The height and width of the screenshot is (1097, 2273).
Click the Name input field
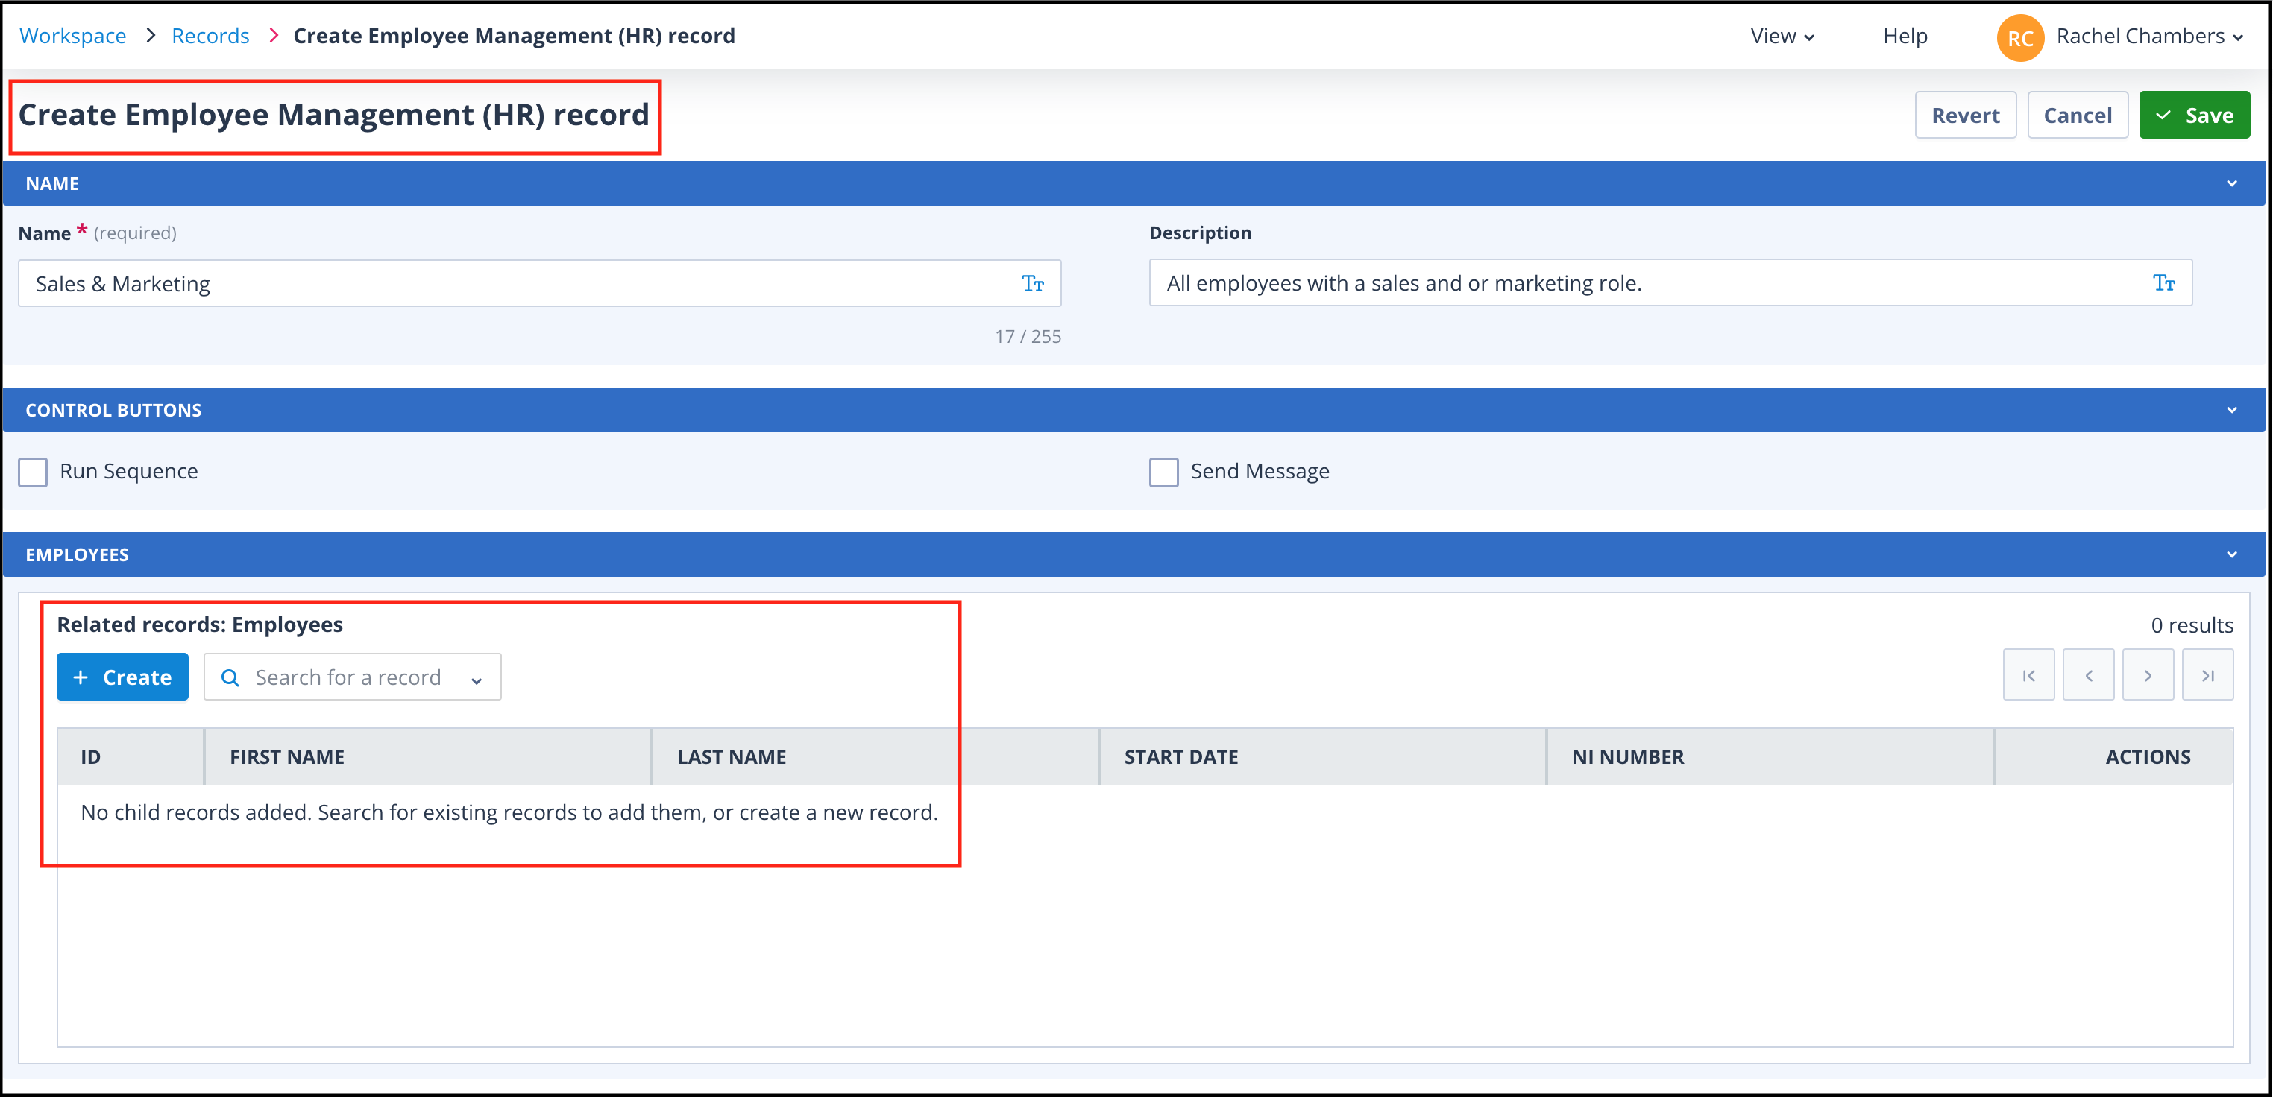tap(539, 284)
